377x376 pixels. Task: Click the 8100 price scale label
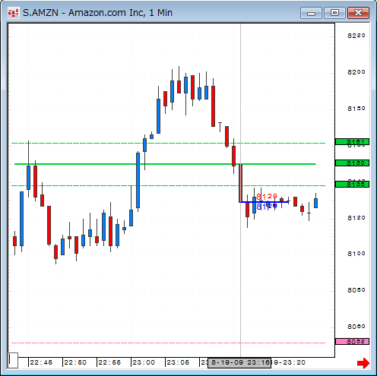coord(356,253)
